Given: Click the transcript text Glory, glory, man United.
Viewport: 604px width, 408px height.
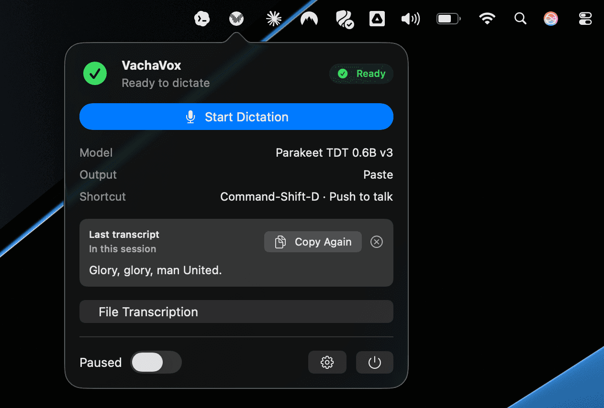Looking at the screenshot, I should [x=156, y=270].
